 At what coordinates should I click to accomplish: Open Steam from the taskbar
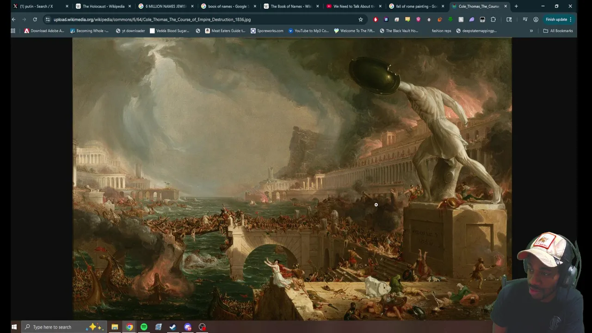[x=173, y=327]
